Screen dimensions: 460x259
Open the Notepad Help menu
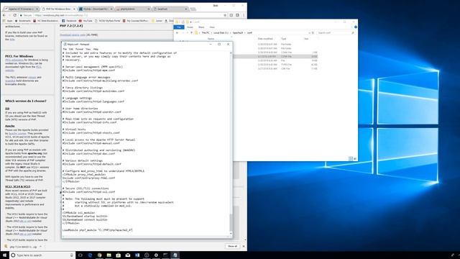click(x=96, y=49)
